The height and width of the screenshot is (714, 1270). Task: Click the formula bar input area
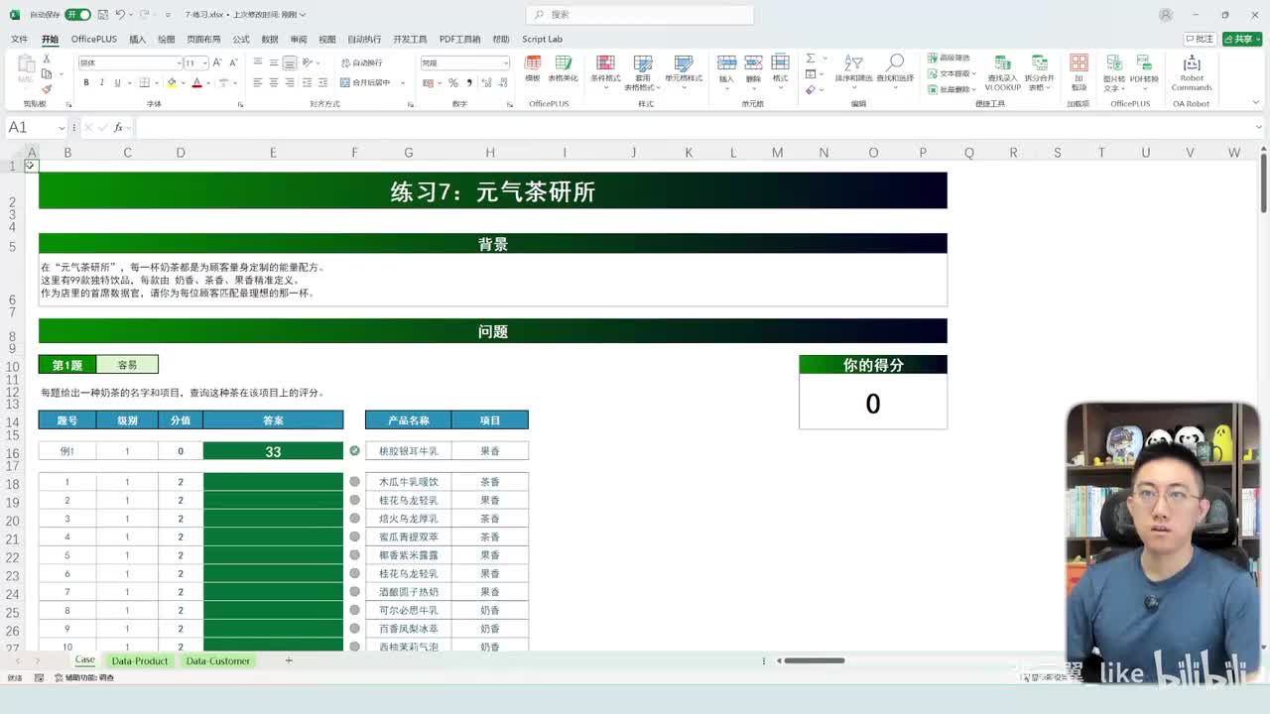693,127
